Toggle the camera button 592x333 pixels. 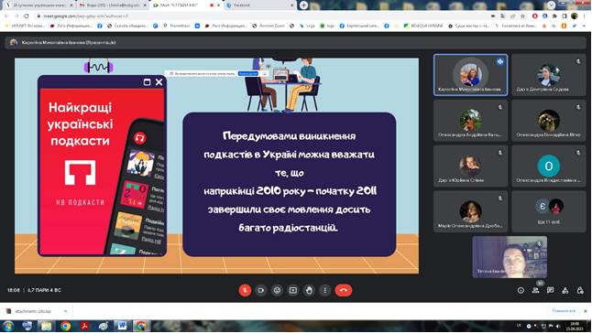point(261,290)
